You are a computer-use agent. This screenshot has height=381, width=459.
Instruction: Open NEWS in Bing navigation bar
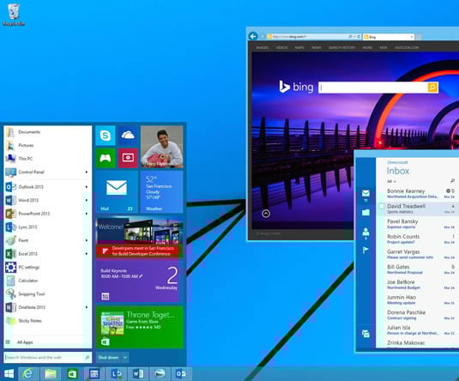click(x=316, y=47)
